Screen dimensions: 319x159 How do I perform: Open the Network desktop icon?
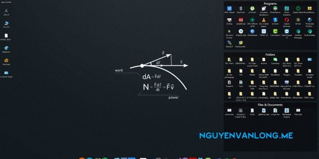(x=6, y=49)
